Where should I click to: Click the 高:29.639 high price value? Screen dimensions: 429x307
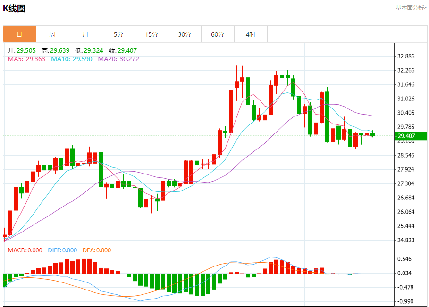56,50
